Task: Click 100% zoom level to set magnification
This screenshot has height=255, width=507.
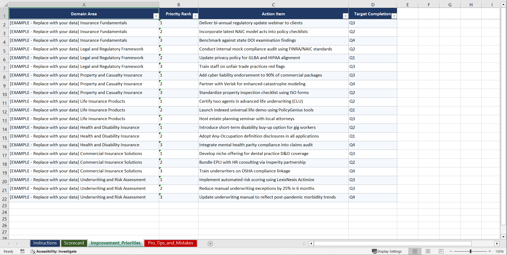Action: click(500, 251)
